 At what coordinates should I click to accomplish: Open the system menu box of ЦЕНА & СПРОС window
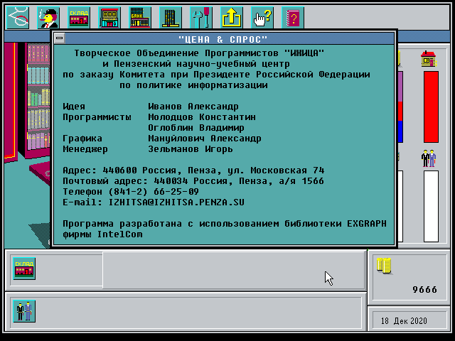pos(60,38)
